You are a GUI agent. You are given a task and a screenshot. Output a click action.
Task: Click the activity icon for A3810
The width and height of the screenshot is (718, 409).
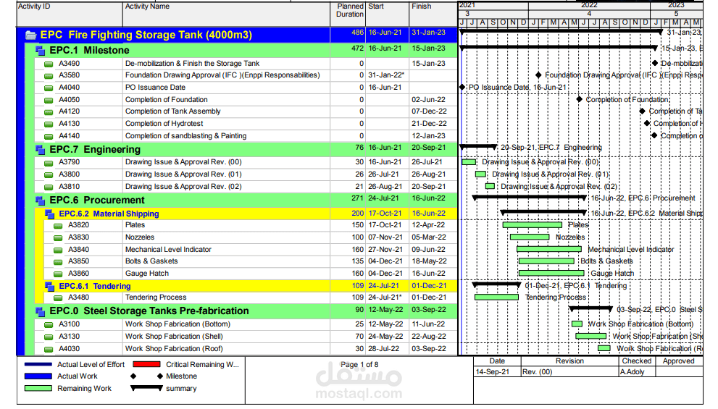(x=49, y=187)
